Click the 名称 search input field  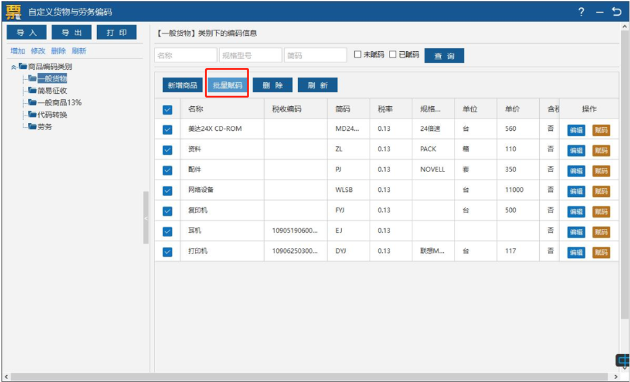pyautogui.click(x=185, y=56)
